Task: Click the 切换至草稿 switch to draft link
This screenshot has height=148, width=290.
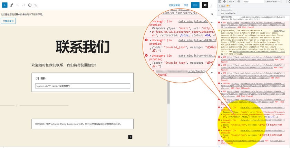Action: point(174,5)
